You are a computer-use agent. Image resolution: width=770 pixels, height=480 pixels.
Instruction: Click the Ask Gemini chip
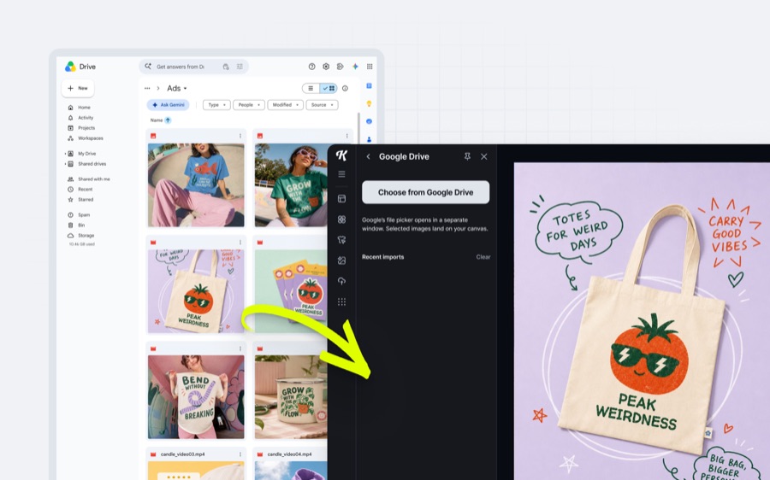tap(168, 105)
